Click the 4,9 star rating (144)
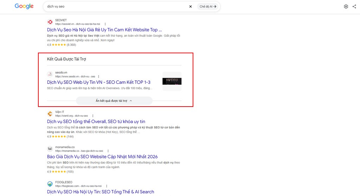 point(60,136)
